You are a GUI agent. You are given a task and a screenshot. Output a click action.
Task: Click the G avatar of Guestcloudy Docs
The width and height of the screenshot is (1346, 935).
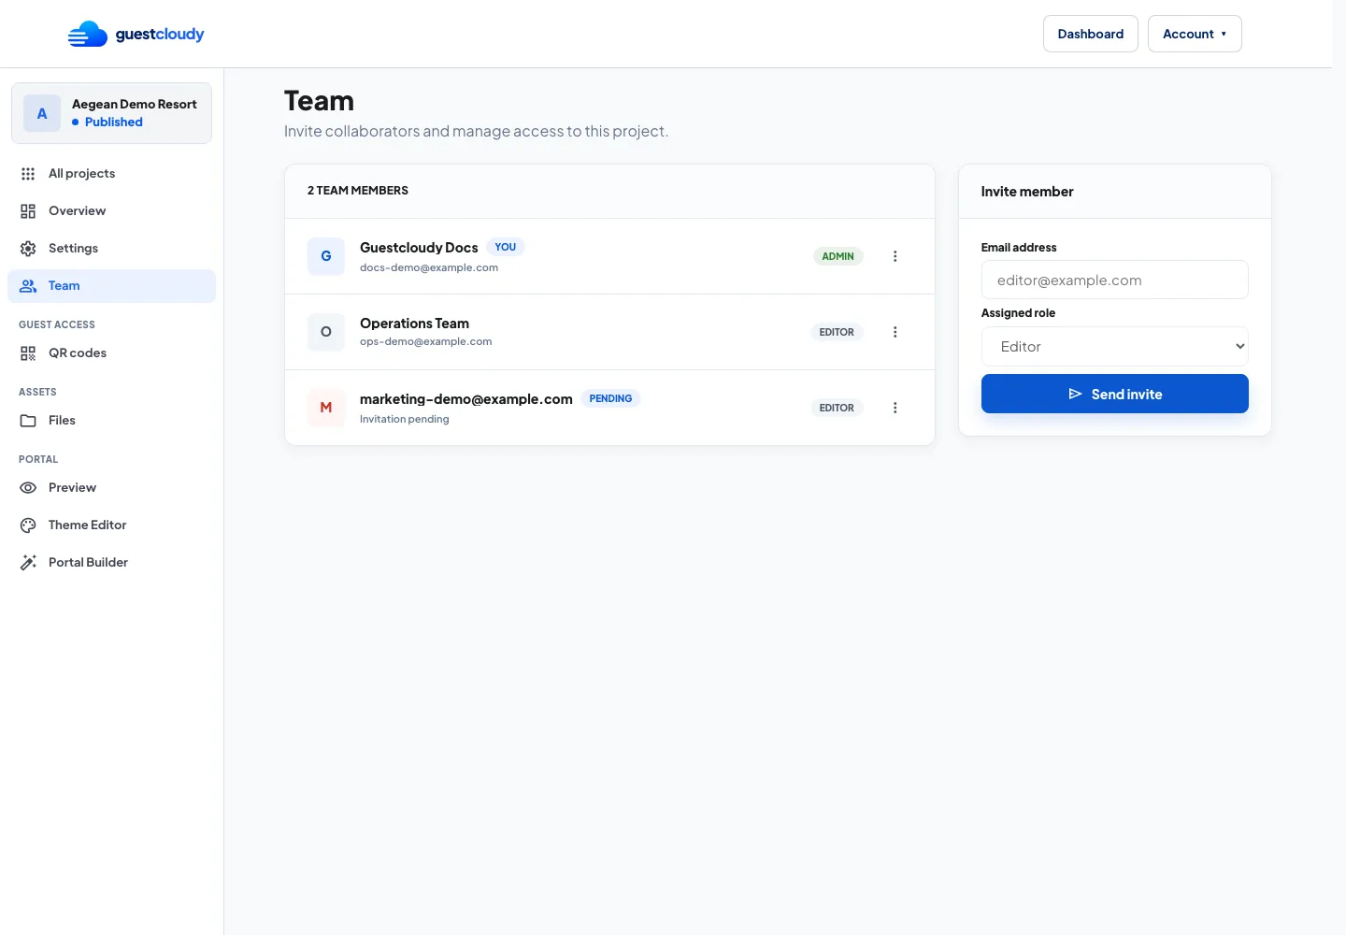(x=326, y=256)
